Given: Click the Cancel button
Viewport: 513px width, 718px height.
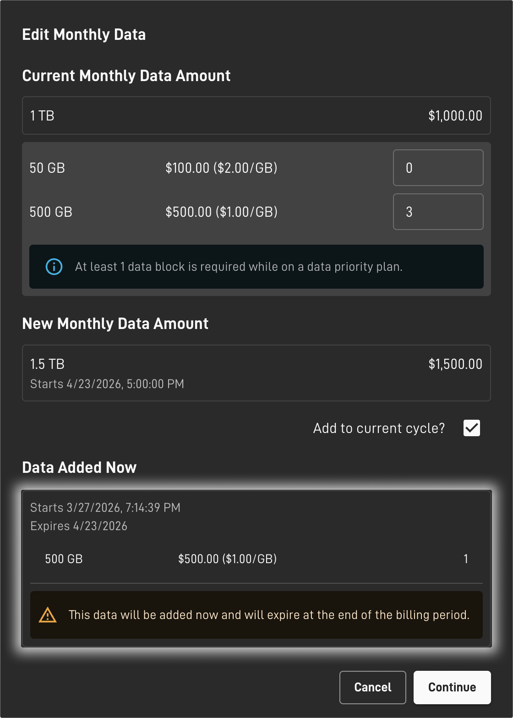Looking at the screenshot, I should [373, 687].
